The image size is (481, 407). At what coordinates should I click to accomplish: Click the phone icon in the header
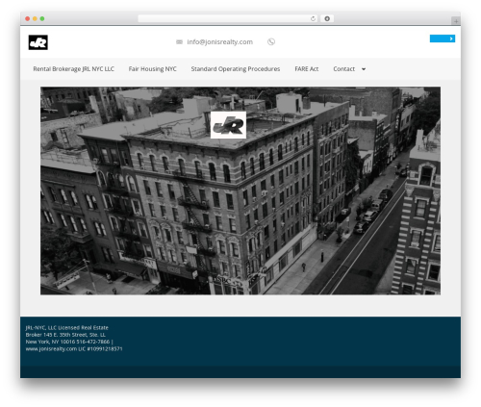point(271,41)
